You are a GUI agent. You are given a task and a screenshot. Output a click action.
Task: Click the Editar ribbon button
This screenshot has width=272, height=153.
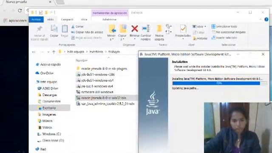199,32
